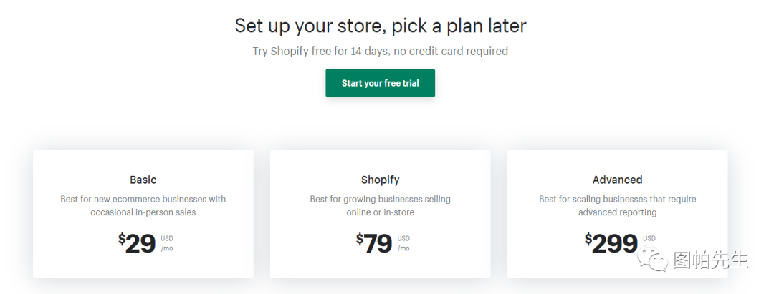The height and width of the screenshot is (294, 774).
Task: Click the $29 Basic price
Action: [138, 244]
